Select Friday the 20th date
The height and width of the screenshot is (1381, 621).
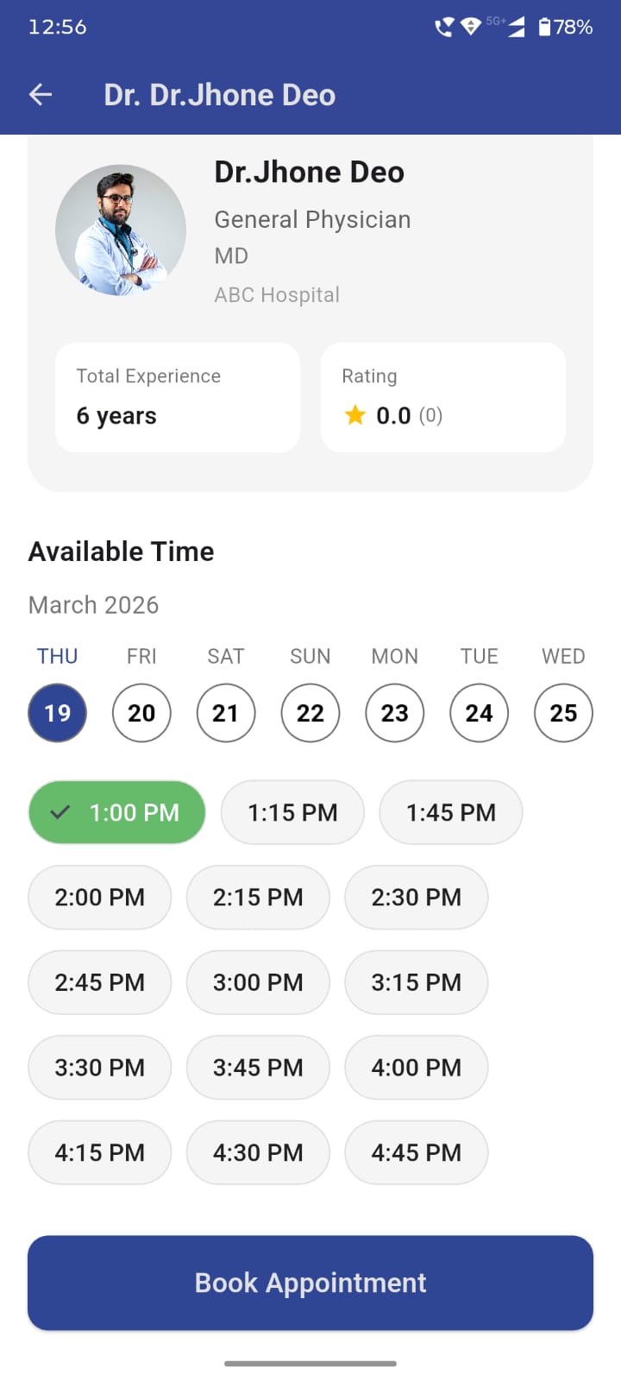click(x=141, y=713)
